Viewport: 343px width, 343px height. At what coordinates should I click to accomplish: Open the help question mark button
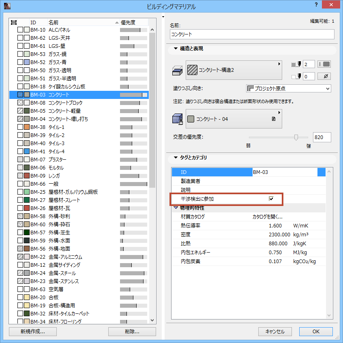(x=316, y=4)
